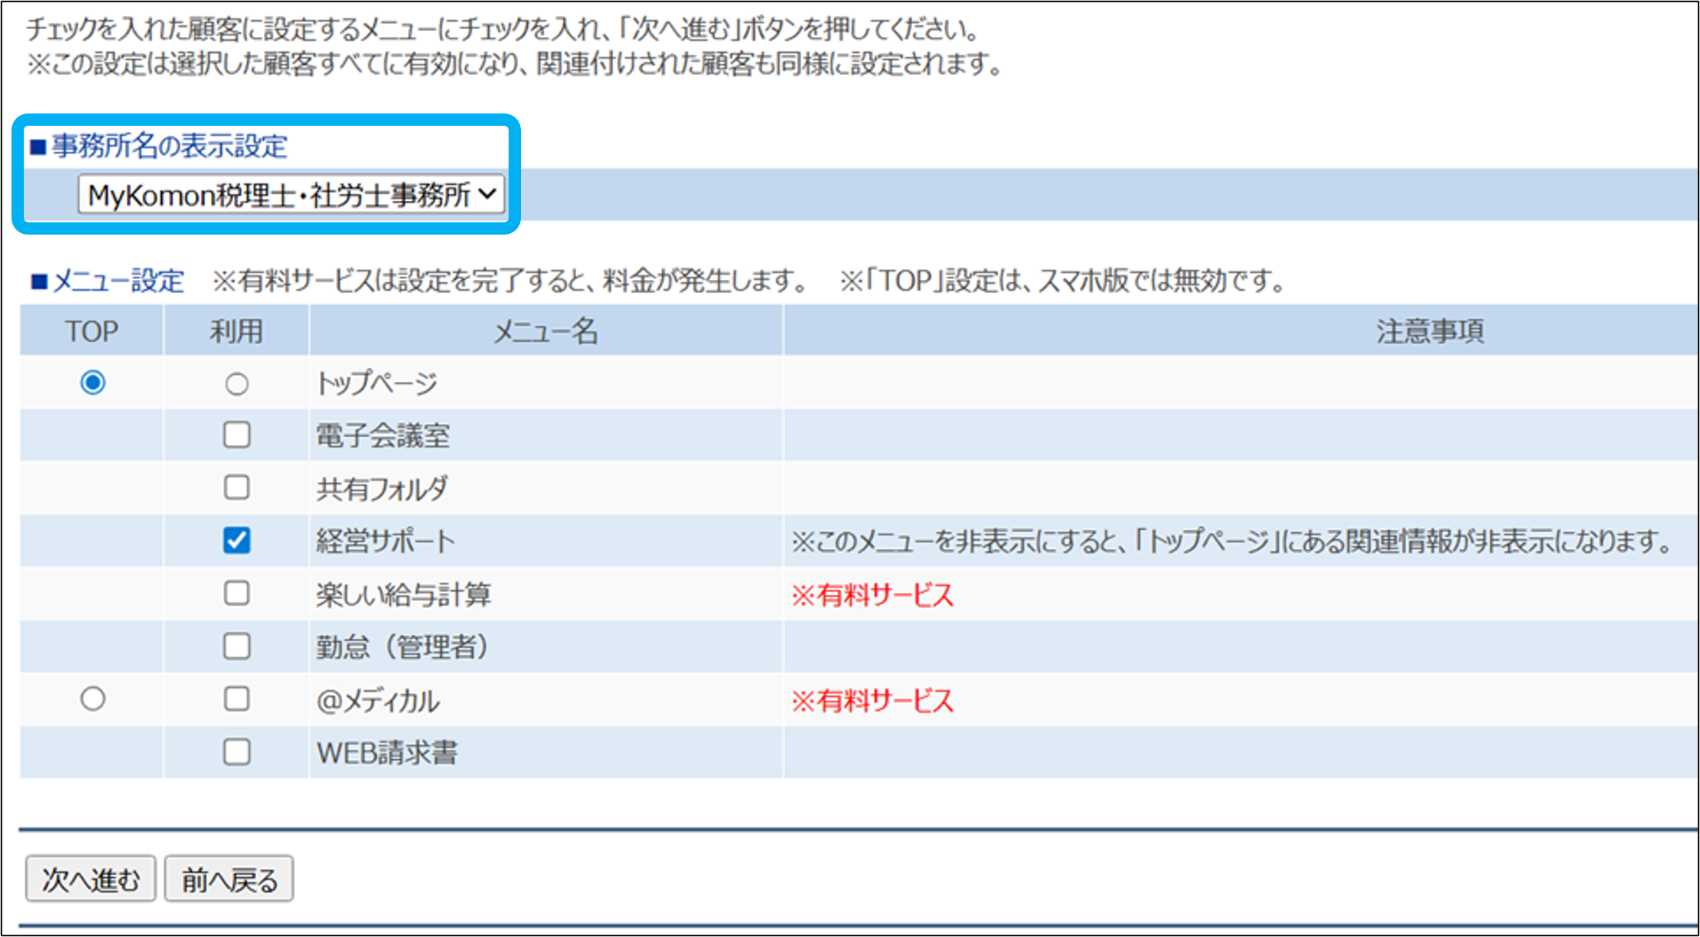The width and height of the screenshot is (1700, 937).
Task: Click the 前へ戻る button
Action: (229, 879)
